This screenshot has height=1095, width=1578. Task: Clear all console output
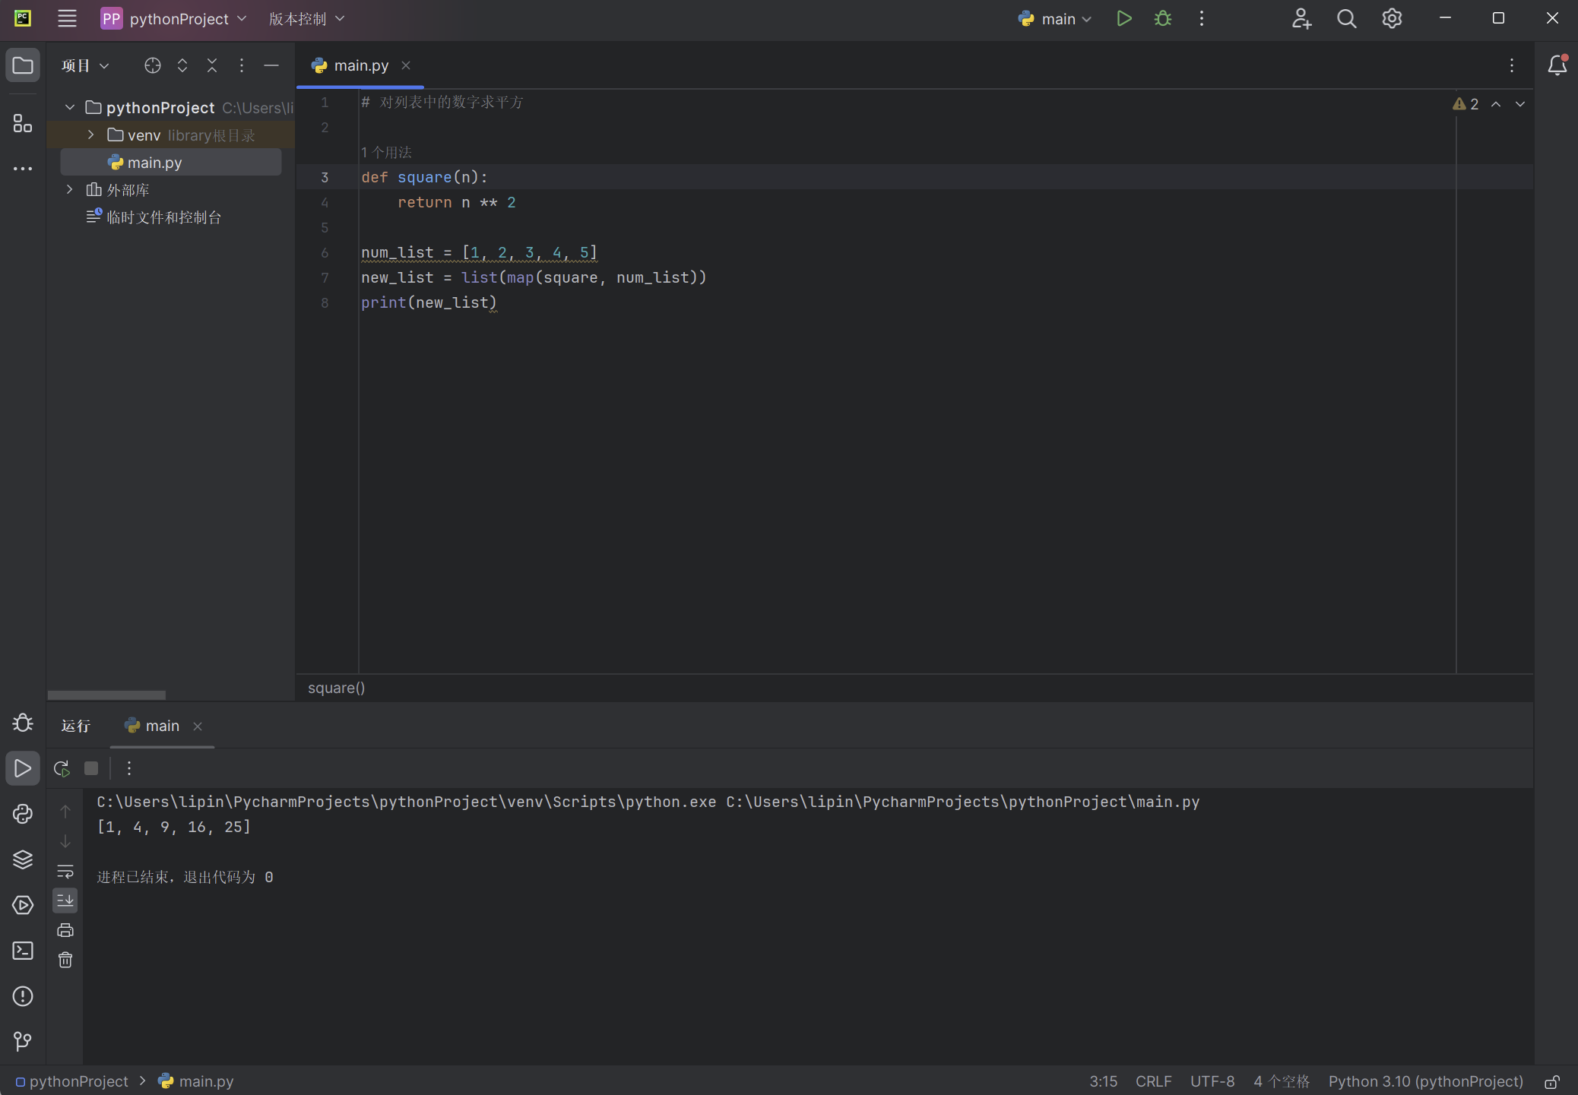pos(65,960)
